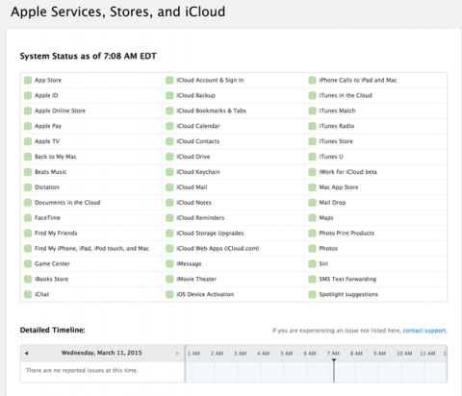
Task: Click the Dictation status icon
Action: (x=28, y=187)
